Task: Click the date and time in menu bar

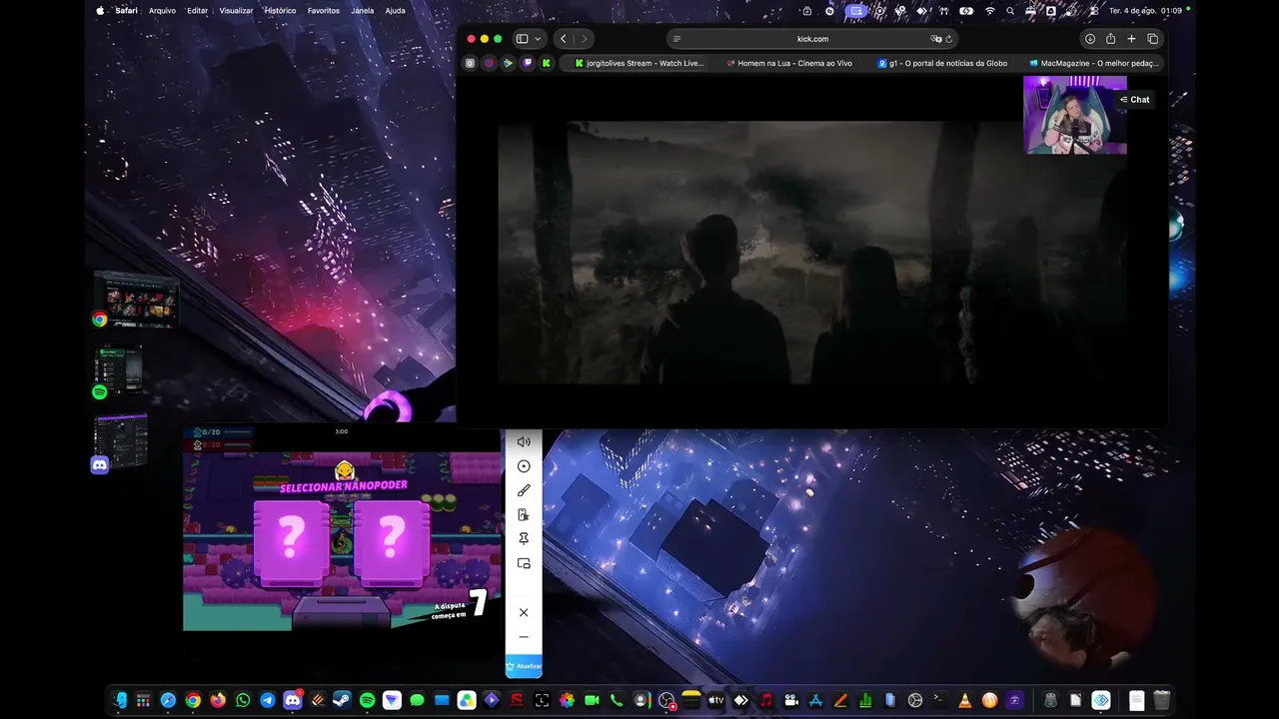Action: [x=1145, y=11]
